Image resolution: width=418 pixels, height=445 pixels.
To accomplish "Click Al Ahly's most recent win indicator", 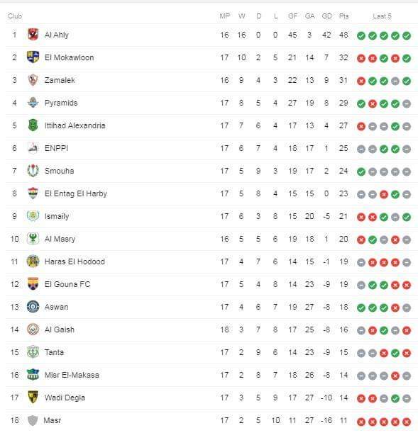I will click(407, 35).
